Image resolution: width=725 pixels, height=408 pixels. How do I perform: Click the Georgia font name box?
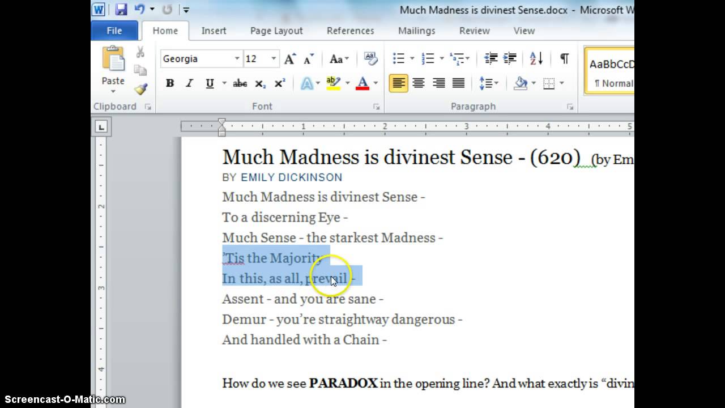point(196,58)
